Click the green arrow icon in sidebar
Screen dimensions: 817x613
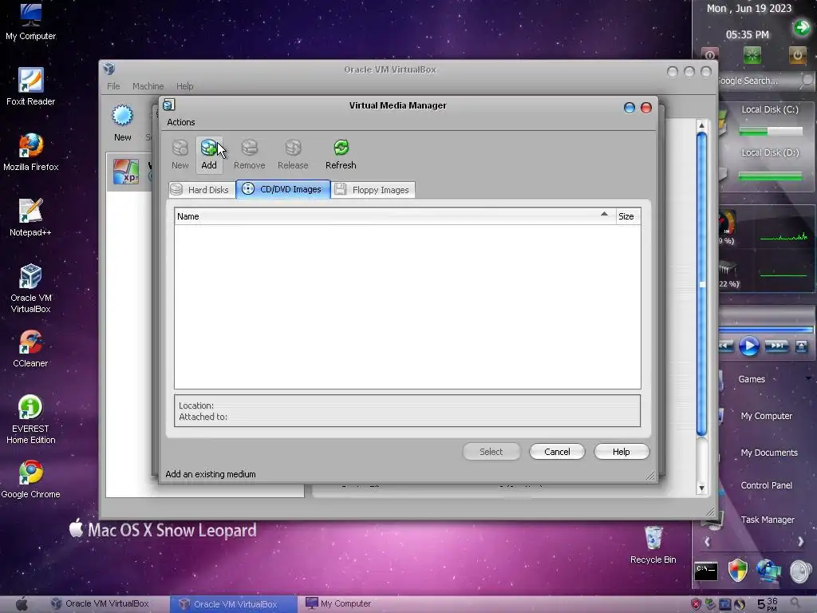point(802,28)
